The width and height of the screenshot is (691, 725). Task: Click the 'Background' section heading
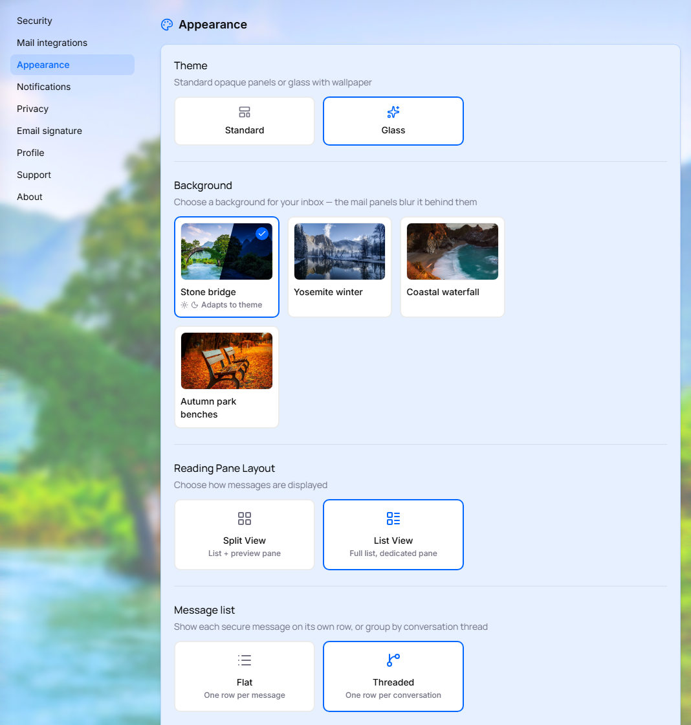[203, 185]
